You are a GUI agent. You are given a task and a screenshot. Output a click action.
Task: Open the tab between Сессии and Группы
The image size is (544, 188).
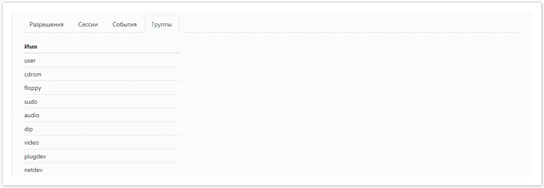[x=125, y=25]
